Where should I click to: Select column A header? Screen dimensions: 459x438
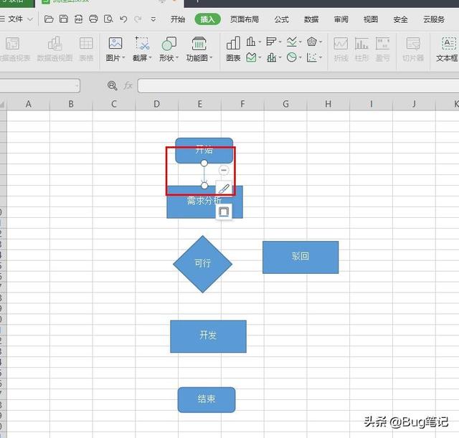click(29, 104)
